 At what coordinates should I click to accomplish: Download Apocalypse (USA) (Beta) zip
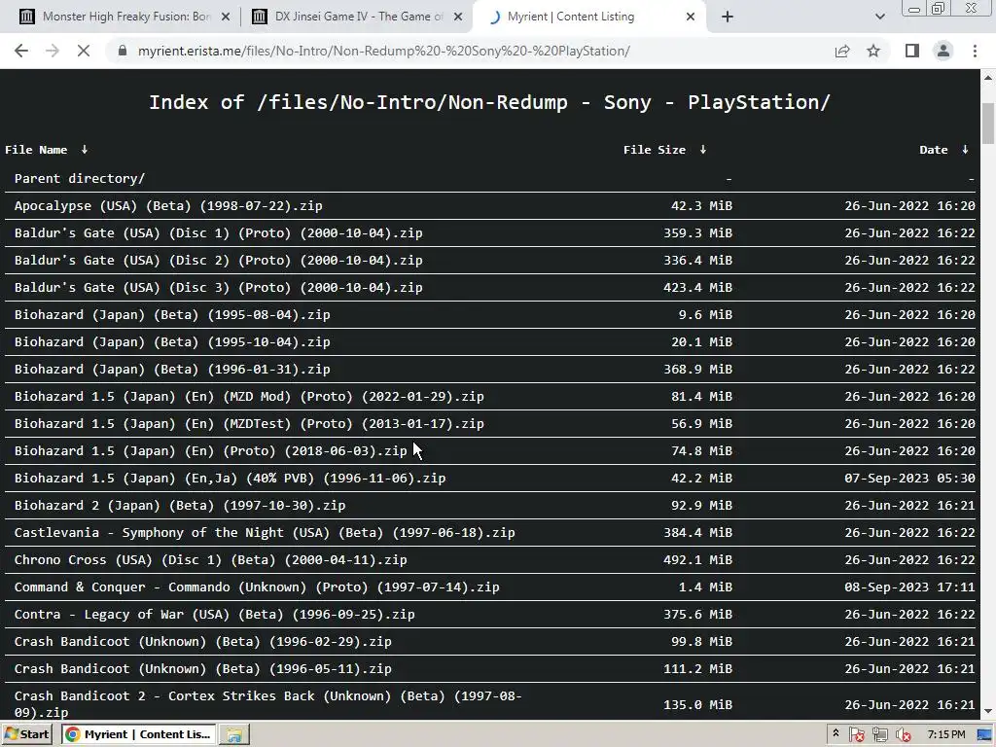point(168,206)
